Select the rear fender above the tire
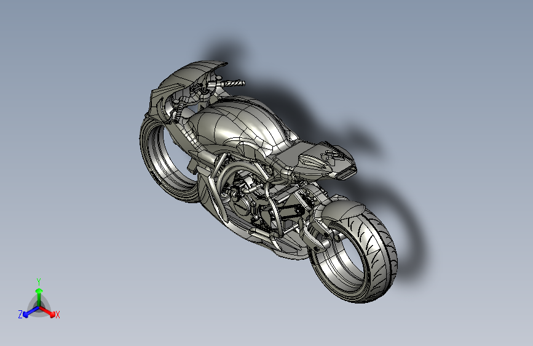This screenshot has height=346, width=533. (342, 211)
